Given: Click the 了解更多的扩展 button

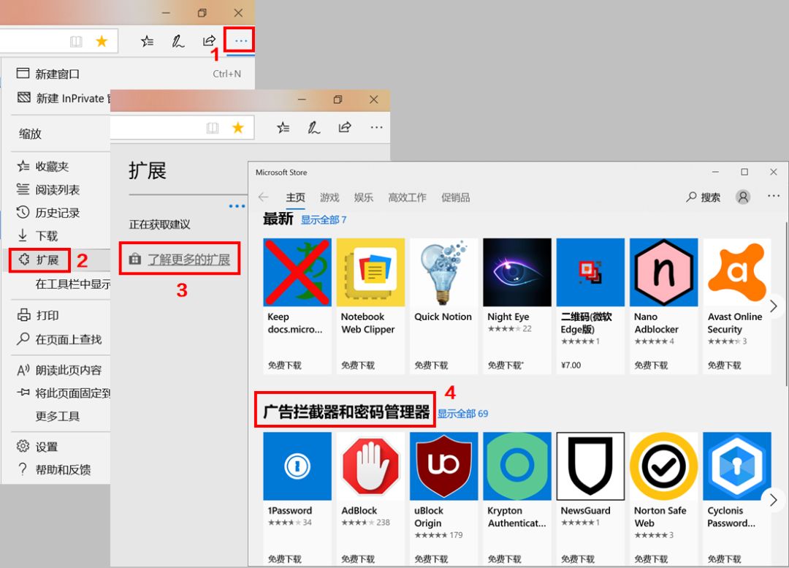Looking at the screenshot, I should [x=180, y=258].
